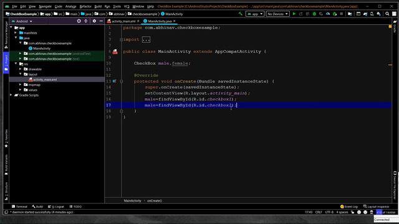
Task: Open the 2: Favorites side tab
Action: click(6, 138)
